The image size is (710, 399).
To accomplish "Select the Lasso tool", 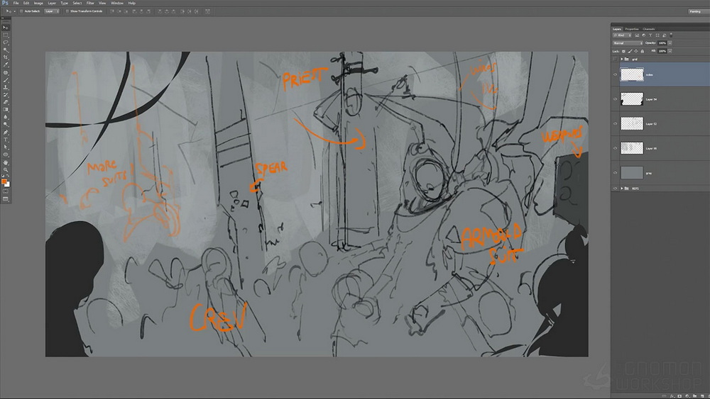I will tap(6, 43).
